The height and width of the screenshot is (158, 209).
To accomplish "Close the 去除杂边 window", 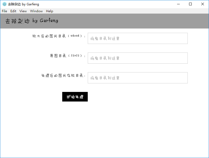I will coord(202,4).
